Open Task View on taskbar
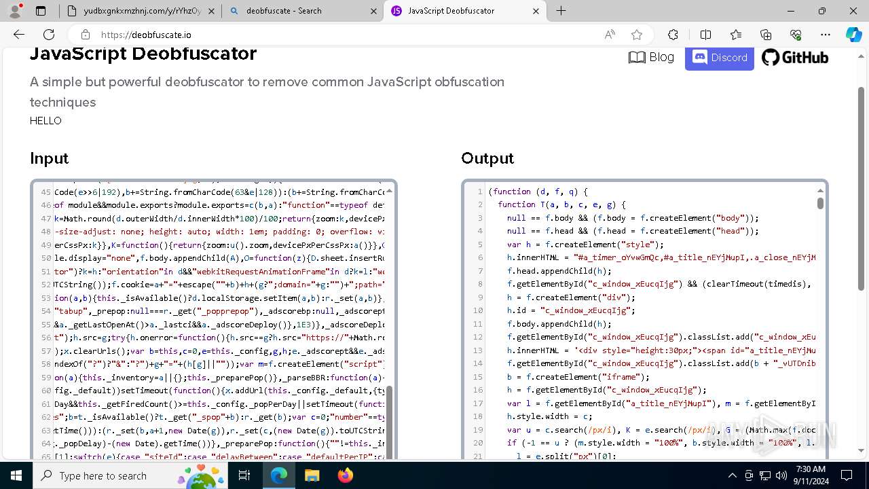869x489 pixels. tap(245, 475)
